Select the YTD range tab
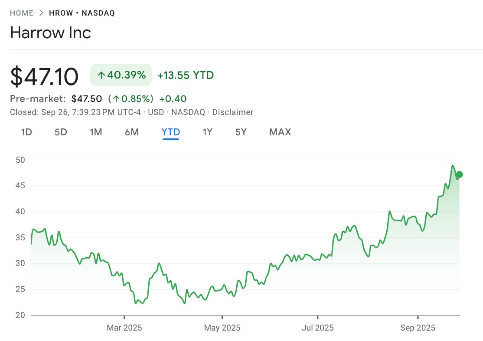The width and height of the screenshot is (483, 341). [171, 132]
